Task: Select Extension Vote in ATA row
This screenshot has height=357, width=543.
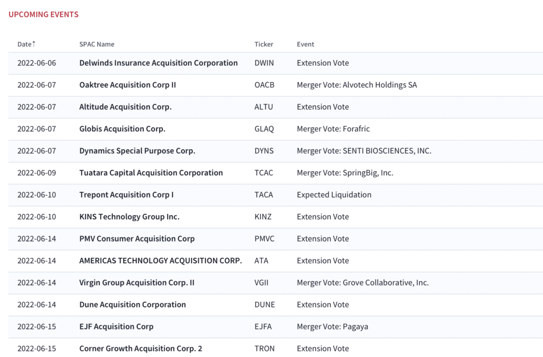Action: (323, 261)
